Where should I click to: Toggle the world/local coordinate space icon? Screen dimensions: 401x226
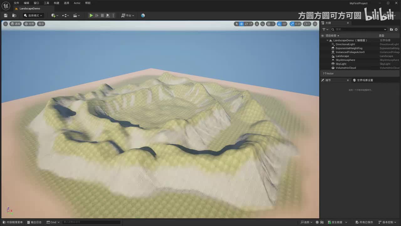pyautogui.click(x=257, y=24)
